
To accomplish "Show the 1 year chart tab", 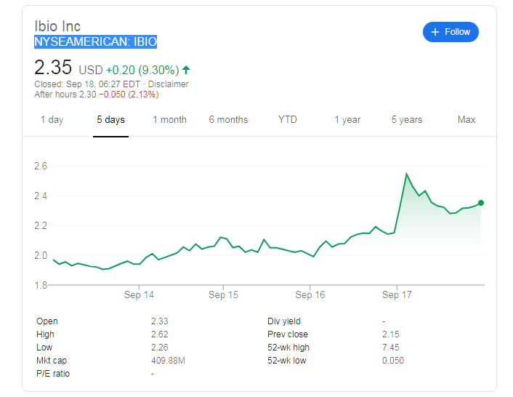I will click(x=347, y=120).
